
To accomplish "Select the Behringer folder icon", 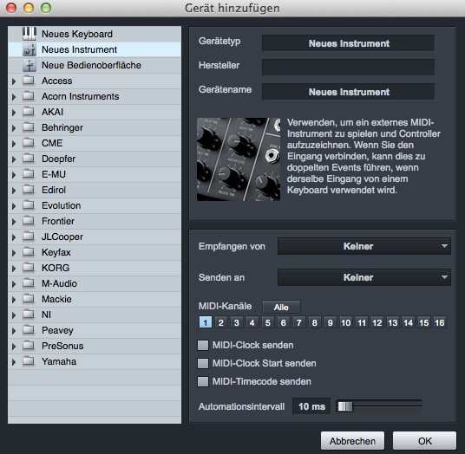I will coord(29,127).
